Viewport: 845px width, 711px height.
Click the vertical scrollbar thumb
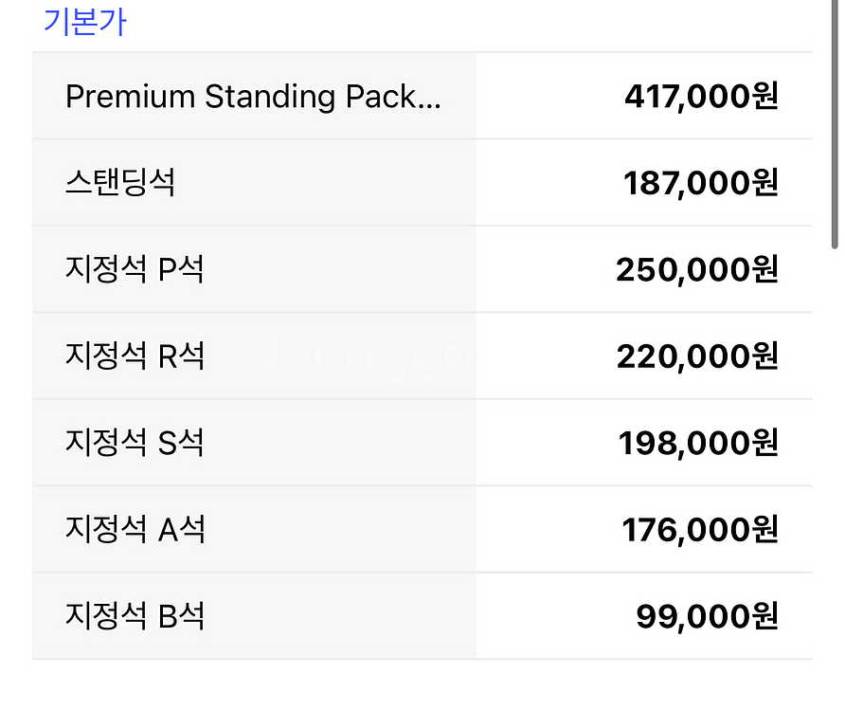[x=835, y=122]
